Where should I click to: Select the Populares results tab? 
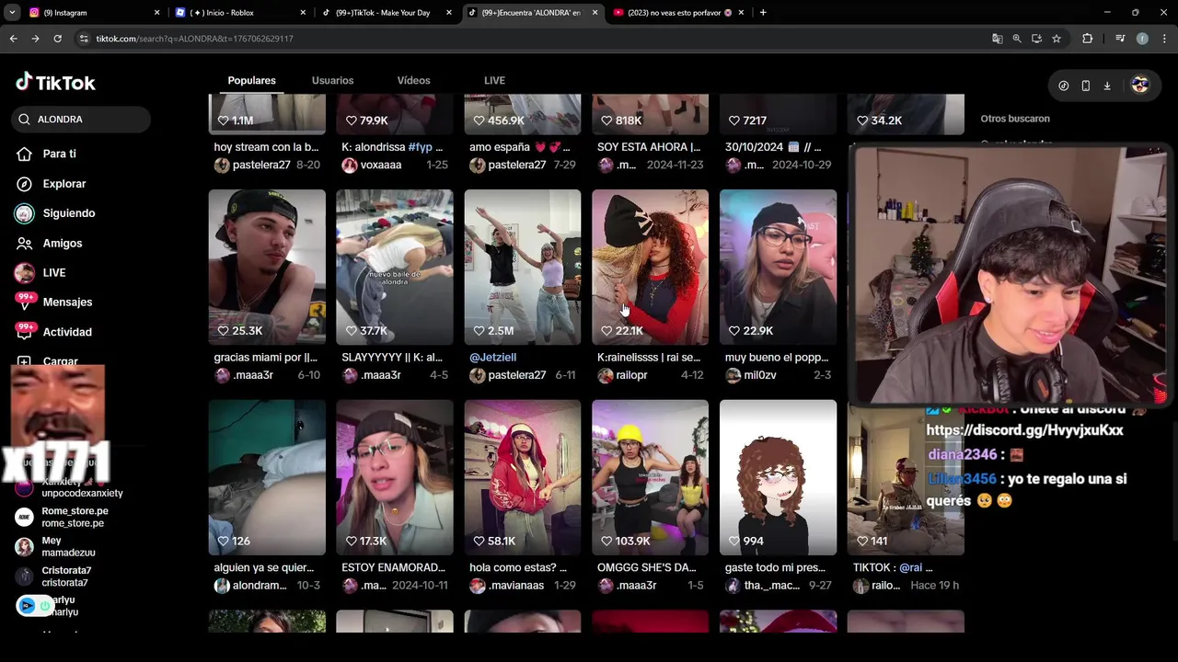coord(251,80)
